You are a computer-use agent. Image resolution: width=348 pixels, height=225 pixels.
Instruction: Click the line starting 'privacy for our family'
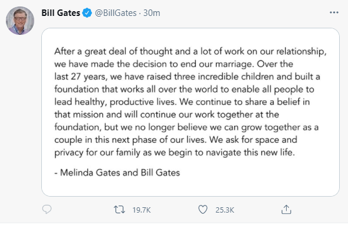(x=175, y=152)
